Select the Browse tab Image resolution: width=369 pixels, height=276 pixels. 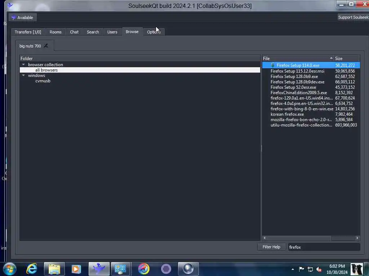(132, 32)
